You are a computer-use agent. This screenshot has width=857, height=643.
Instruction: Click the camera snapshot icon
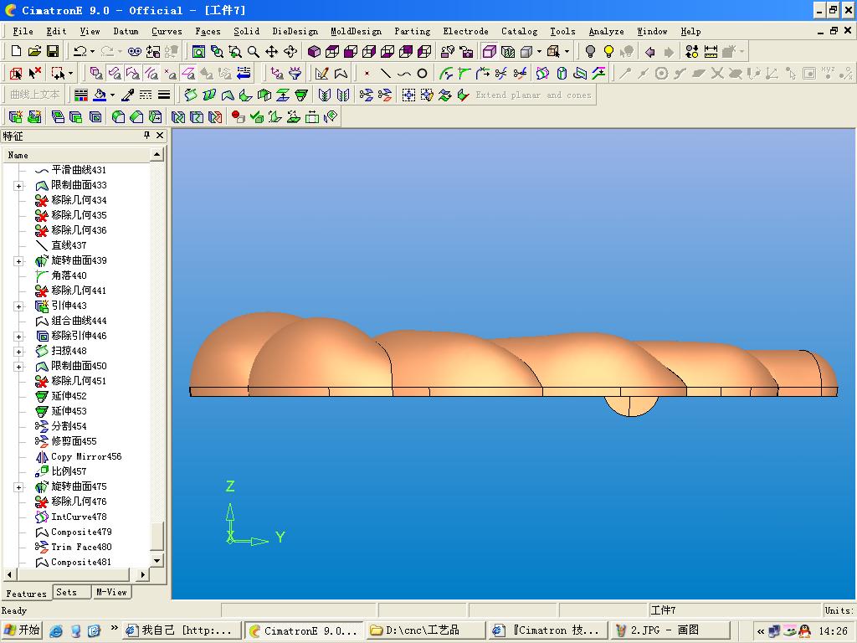pos(466,51)
